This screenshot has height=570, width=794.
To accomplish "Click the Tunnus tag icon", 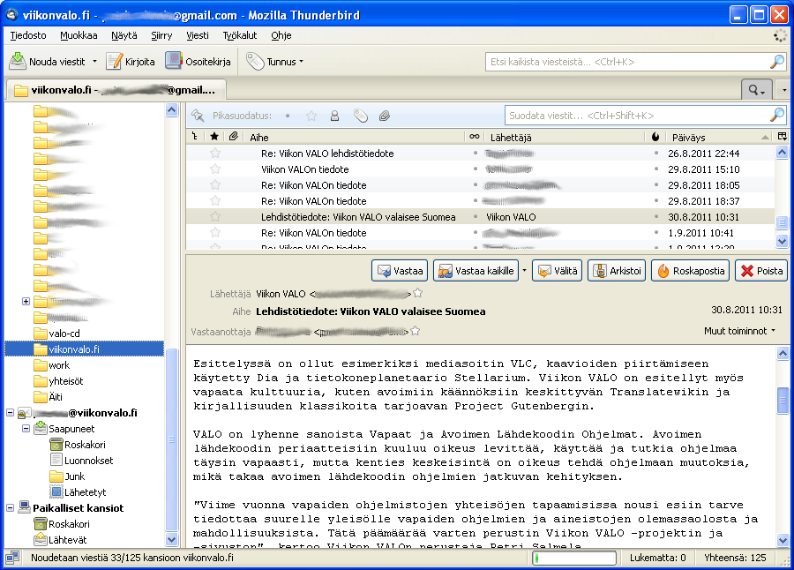I will point(255,61).
